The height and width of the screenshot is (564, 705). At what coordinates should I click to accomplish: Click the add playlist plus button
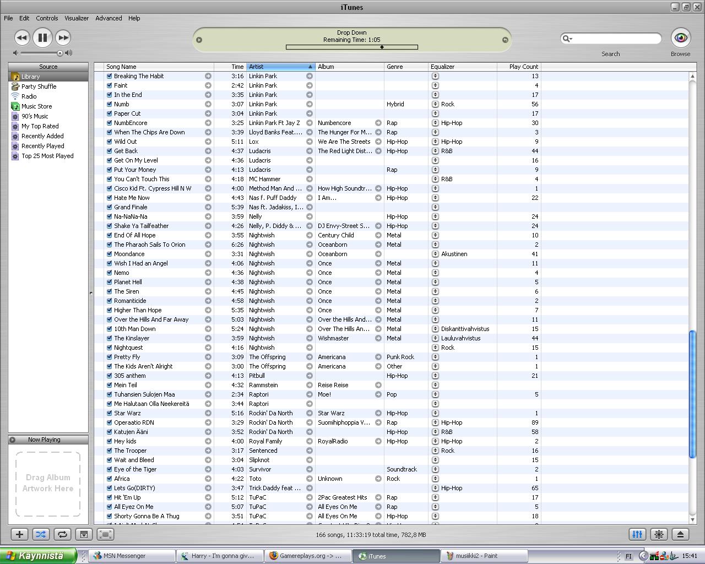coord(19,534)
